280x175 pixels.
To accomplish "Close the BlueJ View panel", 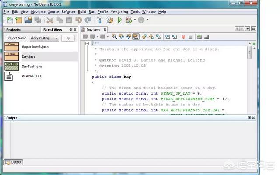I will click(x=75, y=30).
